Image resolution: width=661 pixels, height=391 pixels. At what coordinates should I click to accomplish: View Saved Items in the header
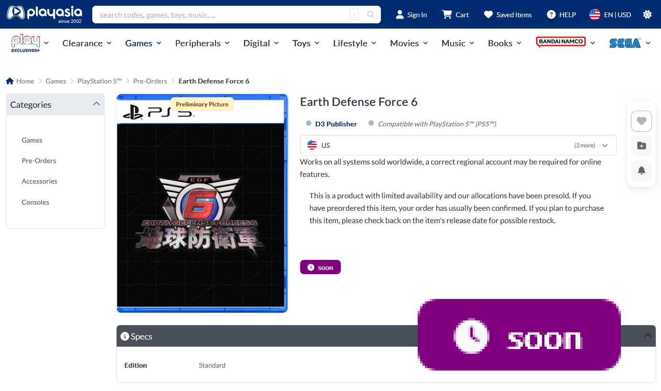click(508, 15)
